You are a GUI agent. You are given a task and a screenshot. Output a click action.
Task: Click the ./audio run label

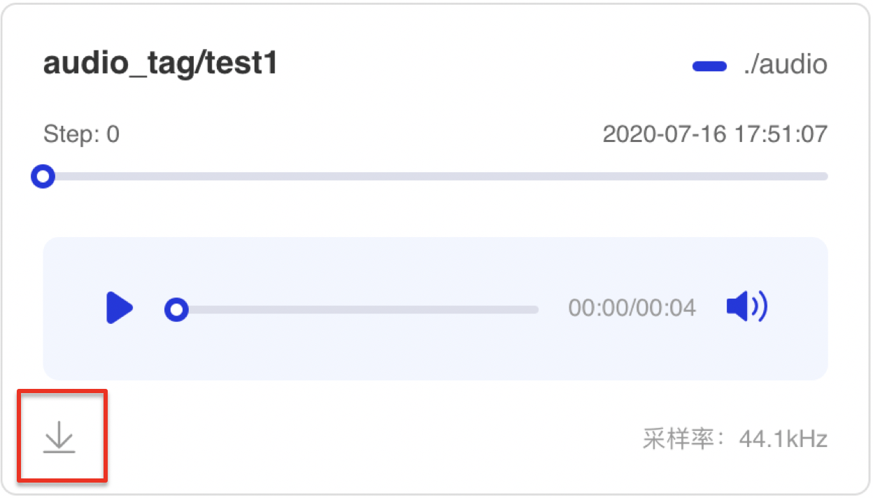coord(786,65)
